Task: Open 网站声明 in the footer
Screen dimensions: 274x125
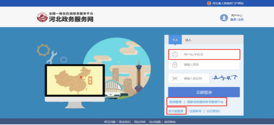Action: [140, 122]
